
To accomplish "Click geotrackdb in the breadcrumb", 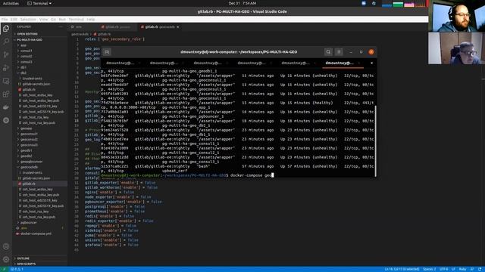I will pos(80,34).
